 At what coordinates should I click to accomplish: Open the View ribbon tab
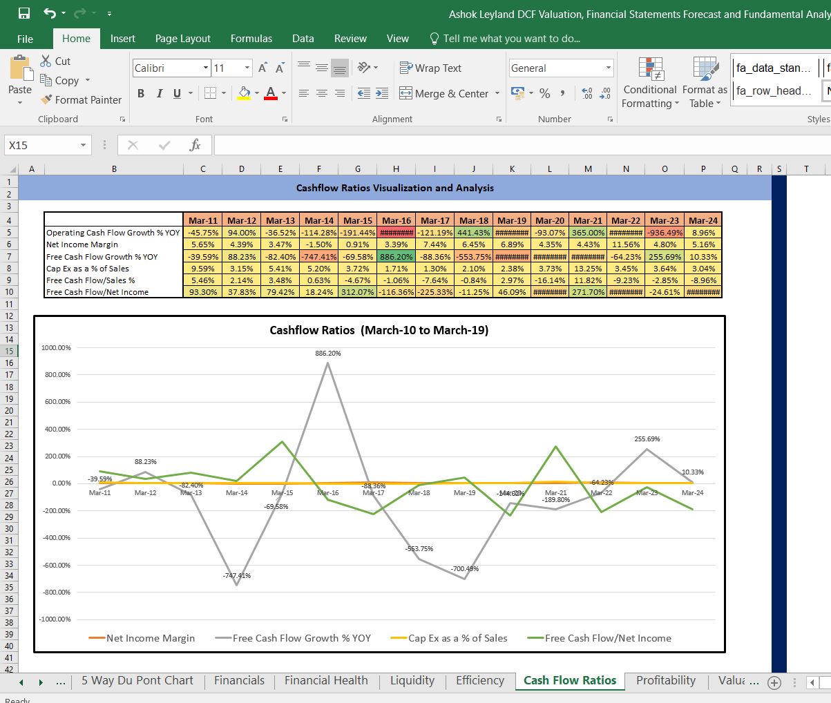pyautogui.click(x=398, y=39)
